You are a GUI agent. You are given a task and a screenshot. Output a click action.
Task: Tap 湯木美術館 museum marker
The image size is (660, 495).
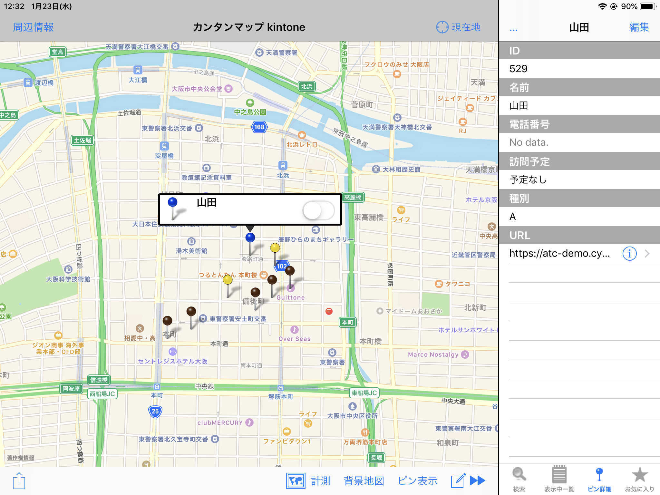[191, 241]
